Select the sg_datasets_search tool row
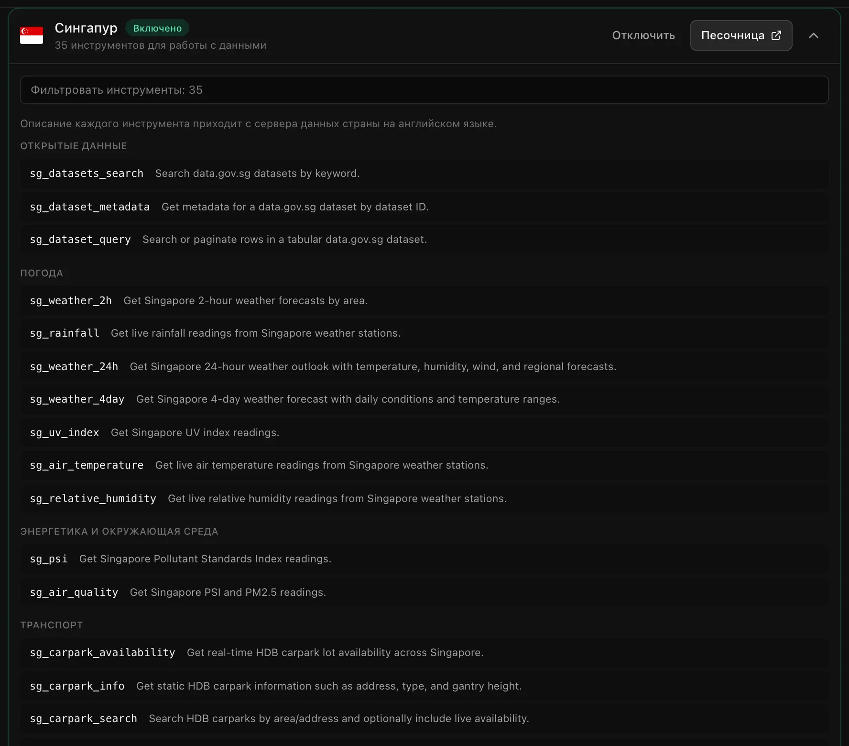Screen dimensions: 849x746 (x=424, y=174)
